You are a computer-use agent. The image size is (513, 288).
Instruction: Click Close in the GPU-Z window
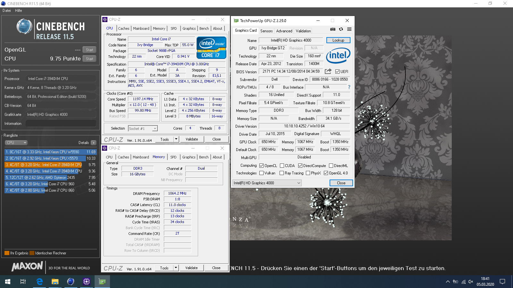[x=341, y=183]
